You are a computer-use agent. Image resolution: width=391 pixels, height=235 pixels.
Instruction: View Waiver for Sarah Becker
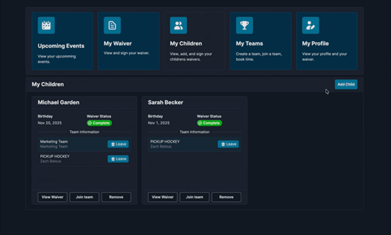coord(163,197)
